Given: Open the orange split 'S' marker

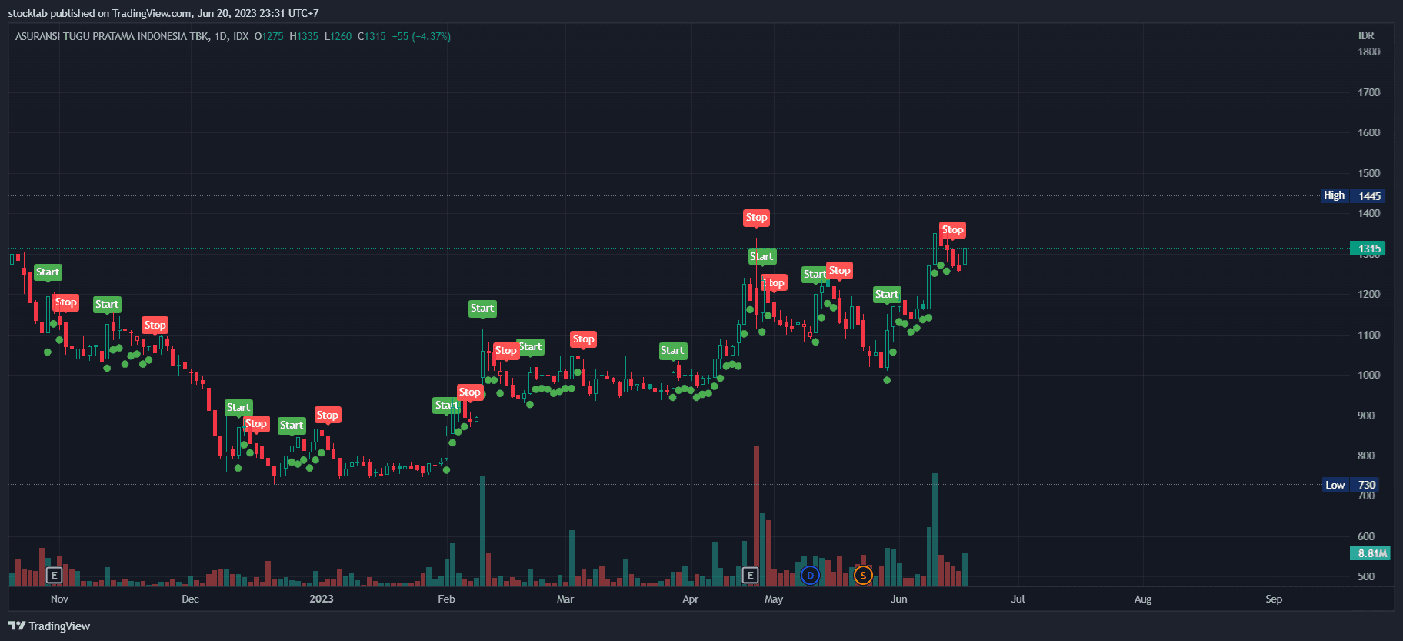Looking at the screenshot, I should pos(863,575).
